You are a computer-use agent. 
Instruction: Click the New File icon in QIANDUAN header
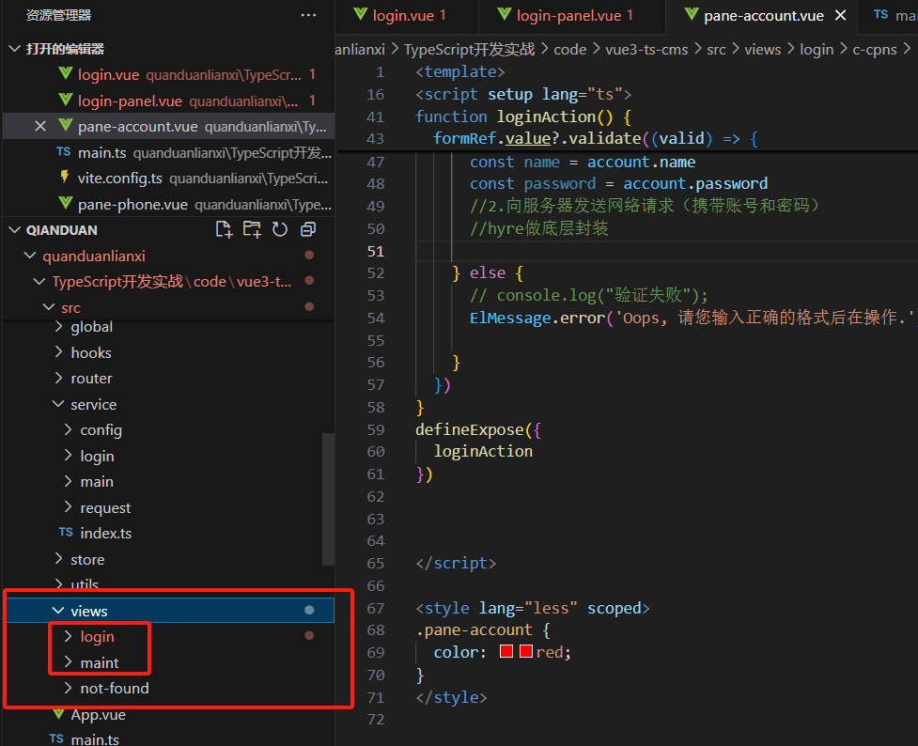(225, 229)
